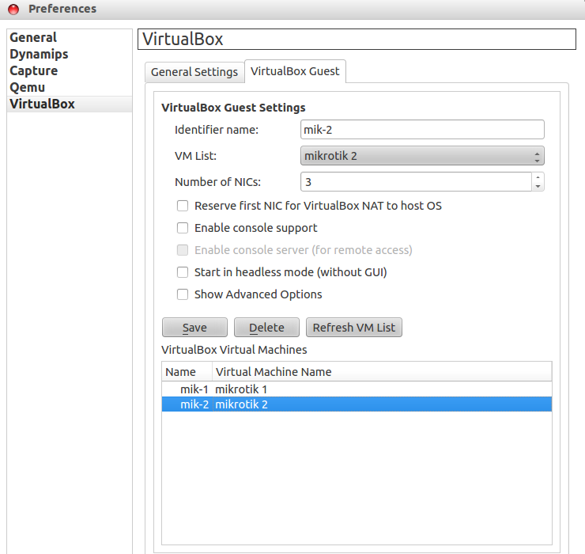
Task: Select the mik-2 row in VM table
Action: pos(357,404)
